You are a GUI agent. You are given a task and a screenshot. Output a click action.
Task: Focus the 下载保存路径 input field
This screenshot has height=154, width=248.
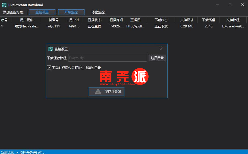tap(108, 58)
